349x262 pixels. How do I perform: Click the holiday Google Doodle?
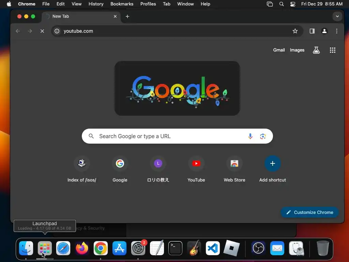tap(177, 88)
